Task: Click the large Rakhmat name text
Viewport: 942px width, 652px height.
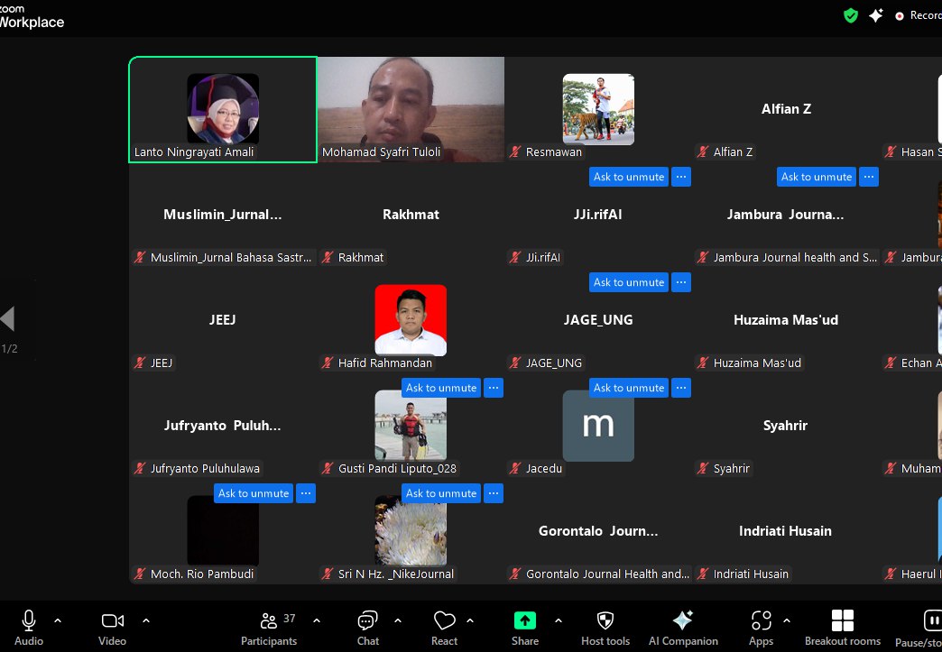Action: click(x=411, y=215)
